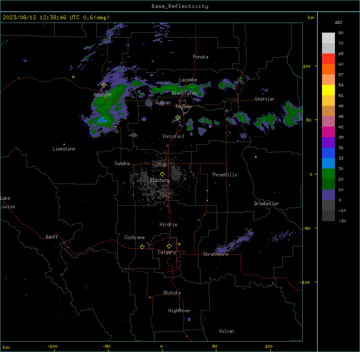Select the yellow 54-51 dBZ legend swatch
The width and height of the screenshot is (360, 352).
(328, 90)
